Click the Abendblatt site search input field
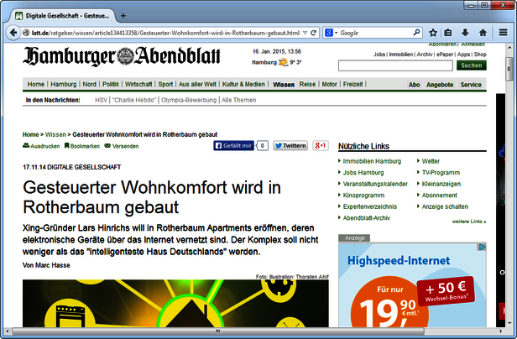The height and width of the screenshot is (339, 517). [x=395, y=65]
